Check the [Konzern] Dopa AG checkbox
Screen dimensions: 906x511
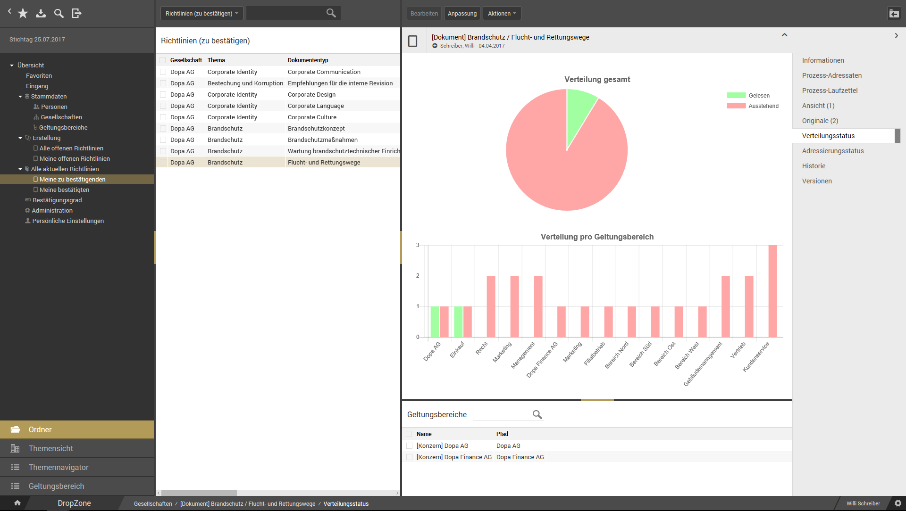[x=409, y=445]
